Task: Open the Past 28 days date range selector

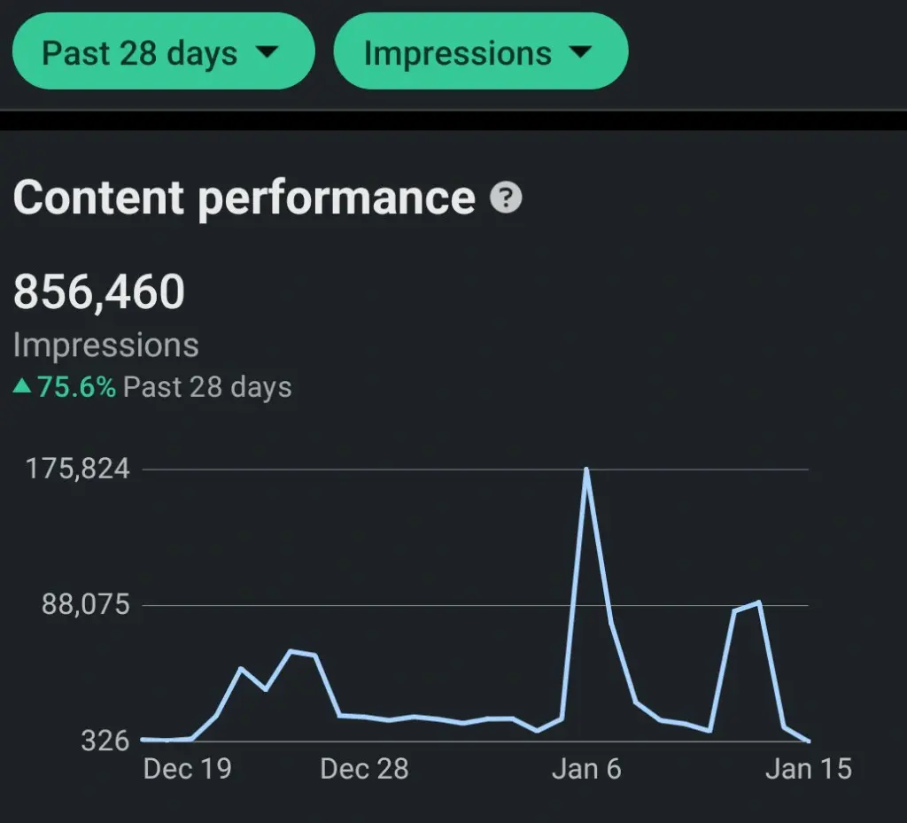Action: 162,52
